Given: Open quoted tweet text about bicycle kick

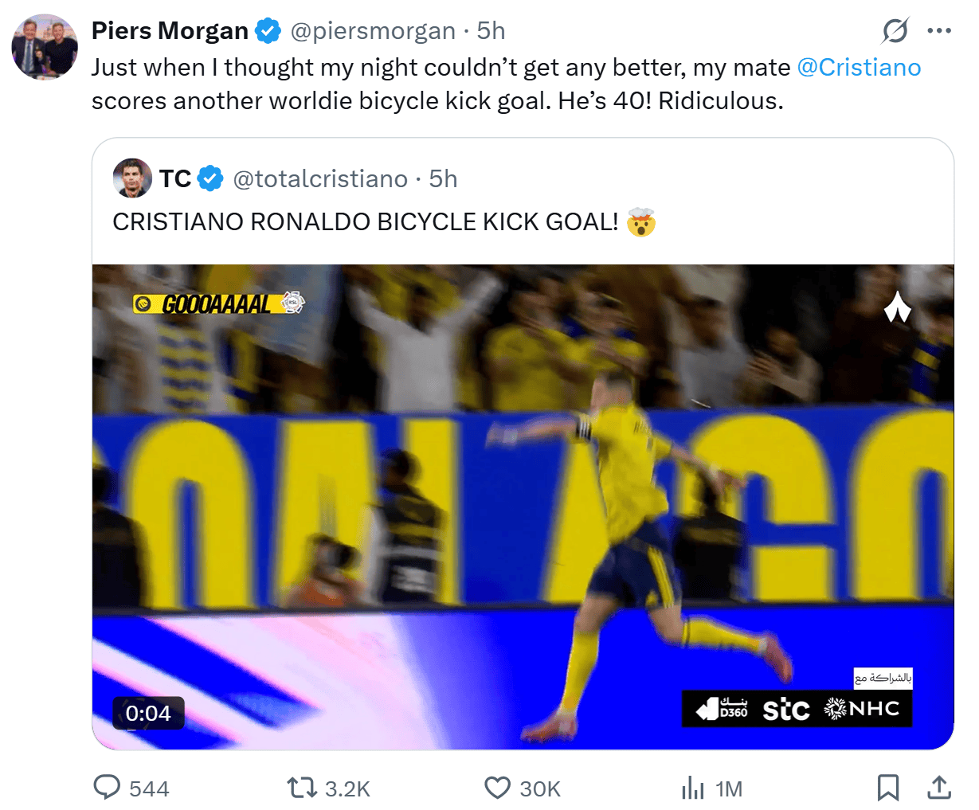Looking at the screenshot, I should pos(365,221).
